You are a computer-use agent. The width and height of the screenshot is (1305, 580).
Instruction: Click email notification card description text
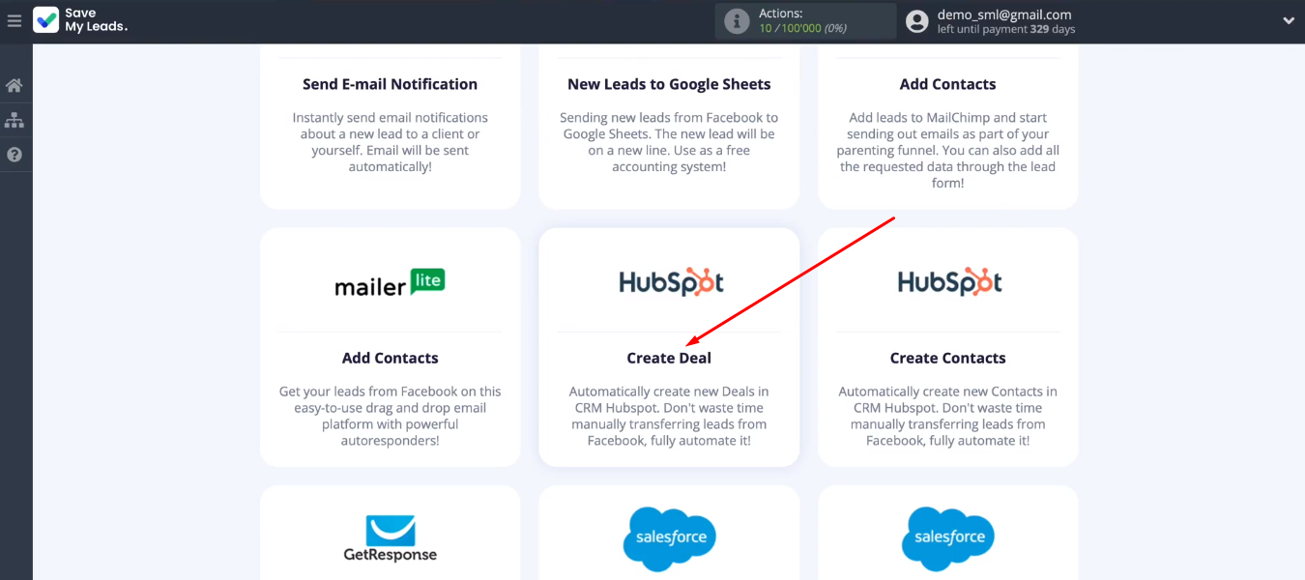click(x=391, y=142)
